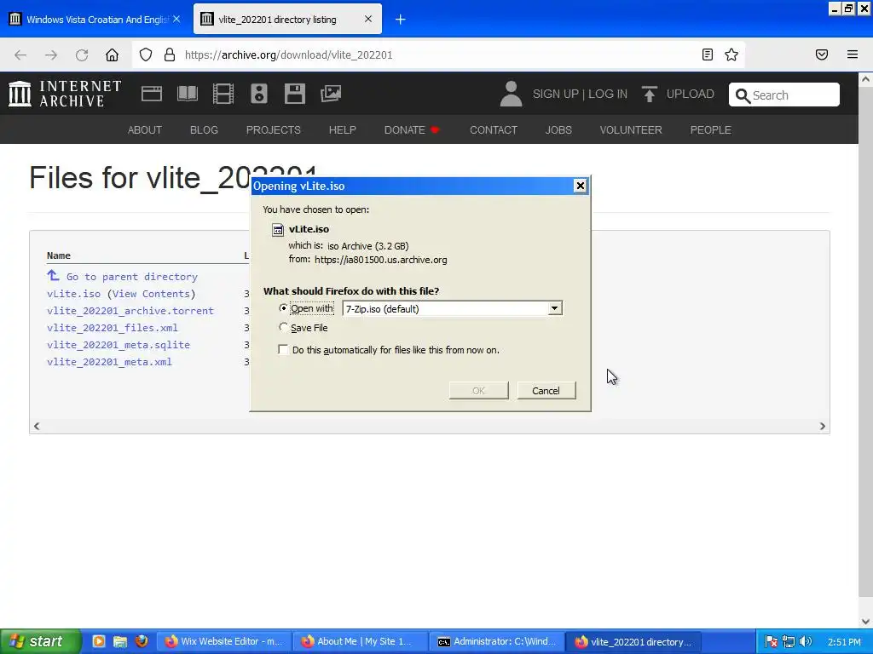The height and width of the screenshot is (654, 873).
Task: Click the LOG IN link
Action: tap(607, 94)
